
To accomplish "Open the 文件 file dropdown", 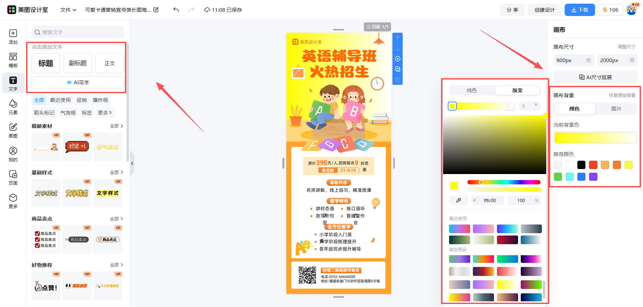I will (68, 10).
